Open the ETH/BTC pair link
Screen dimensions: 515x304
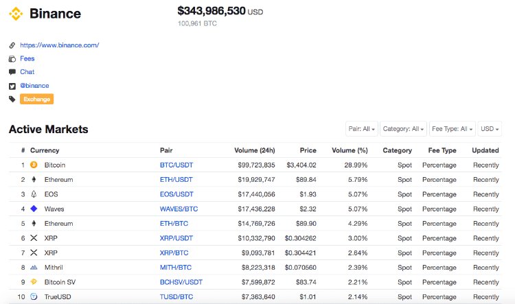pyautogui.click(x=174, y=224)
